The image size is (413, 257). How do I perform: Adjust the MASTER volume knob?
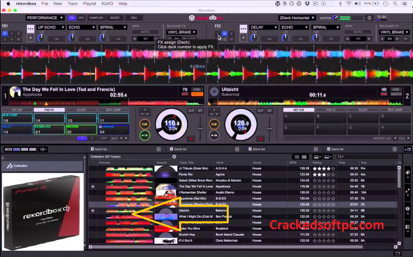point(335,18)
